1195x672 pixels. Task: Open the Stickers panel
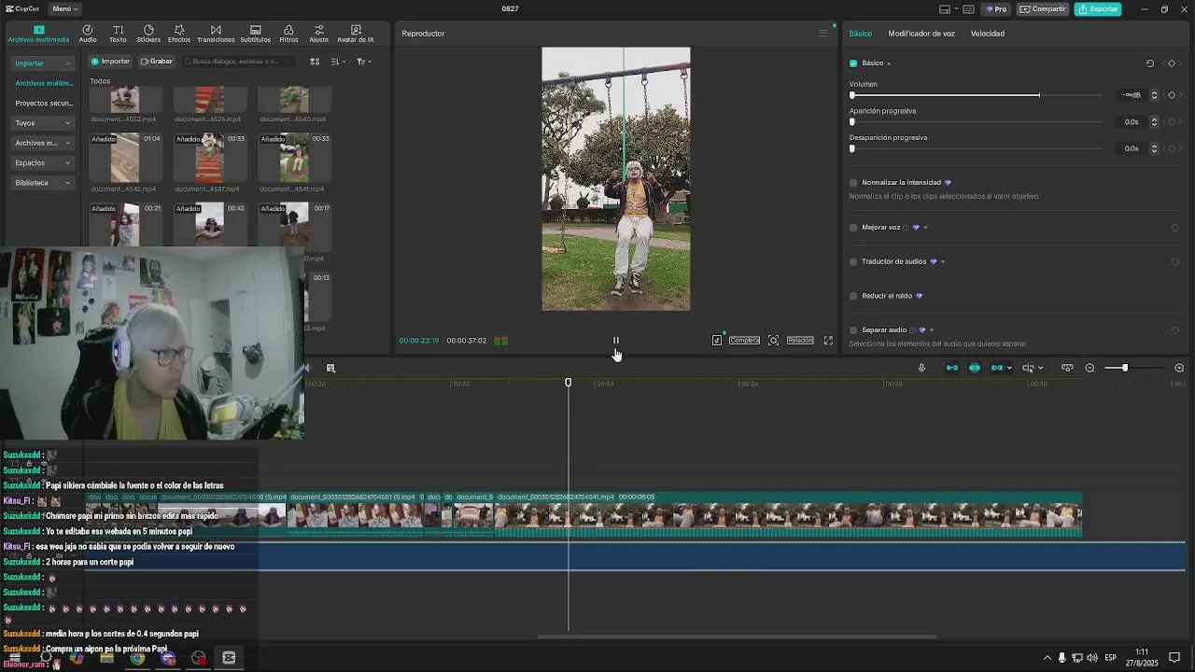(x=148, y=34)
